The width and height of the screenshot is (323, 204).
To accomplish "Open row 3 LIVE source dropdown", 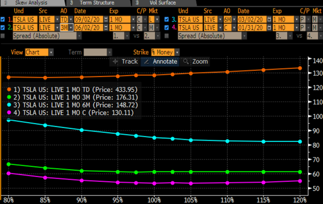I will click(221, 19).
